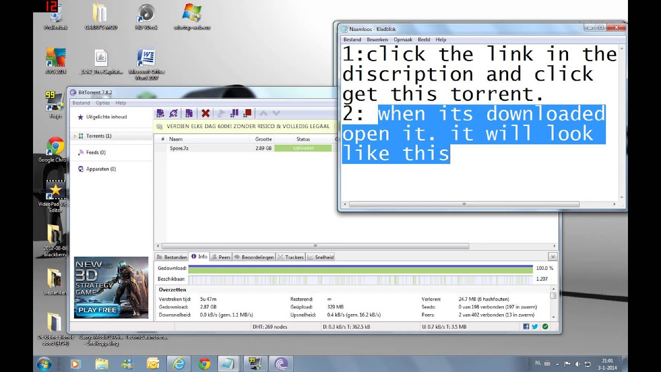Open the GARRY'S MOD folder on the desktop
The image size is (661, 372).
point(101,17)
